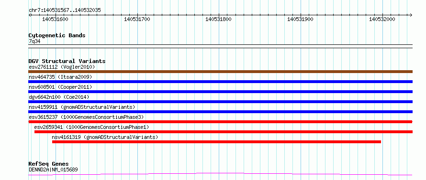Select the dgv6642n100 Coe2014 variant bar
This screenshot has height=180, width=426.
coord(220,102)
